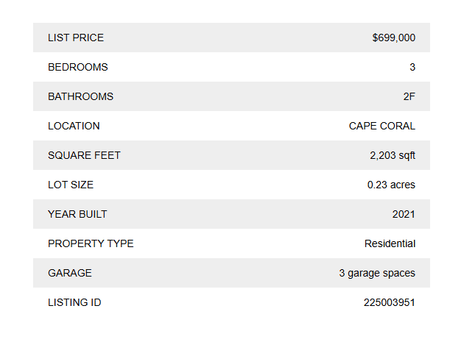Select the CAPE CORAL location value

point(382,126)
